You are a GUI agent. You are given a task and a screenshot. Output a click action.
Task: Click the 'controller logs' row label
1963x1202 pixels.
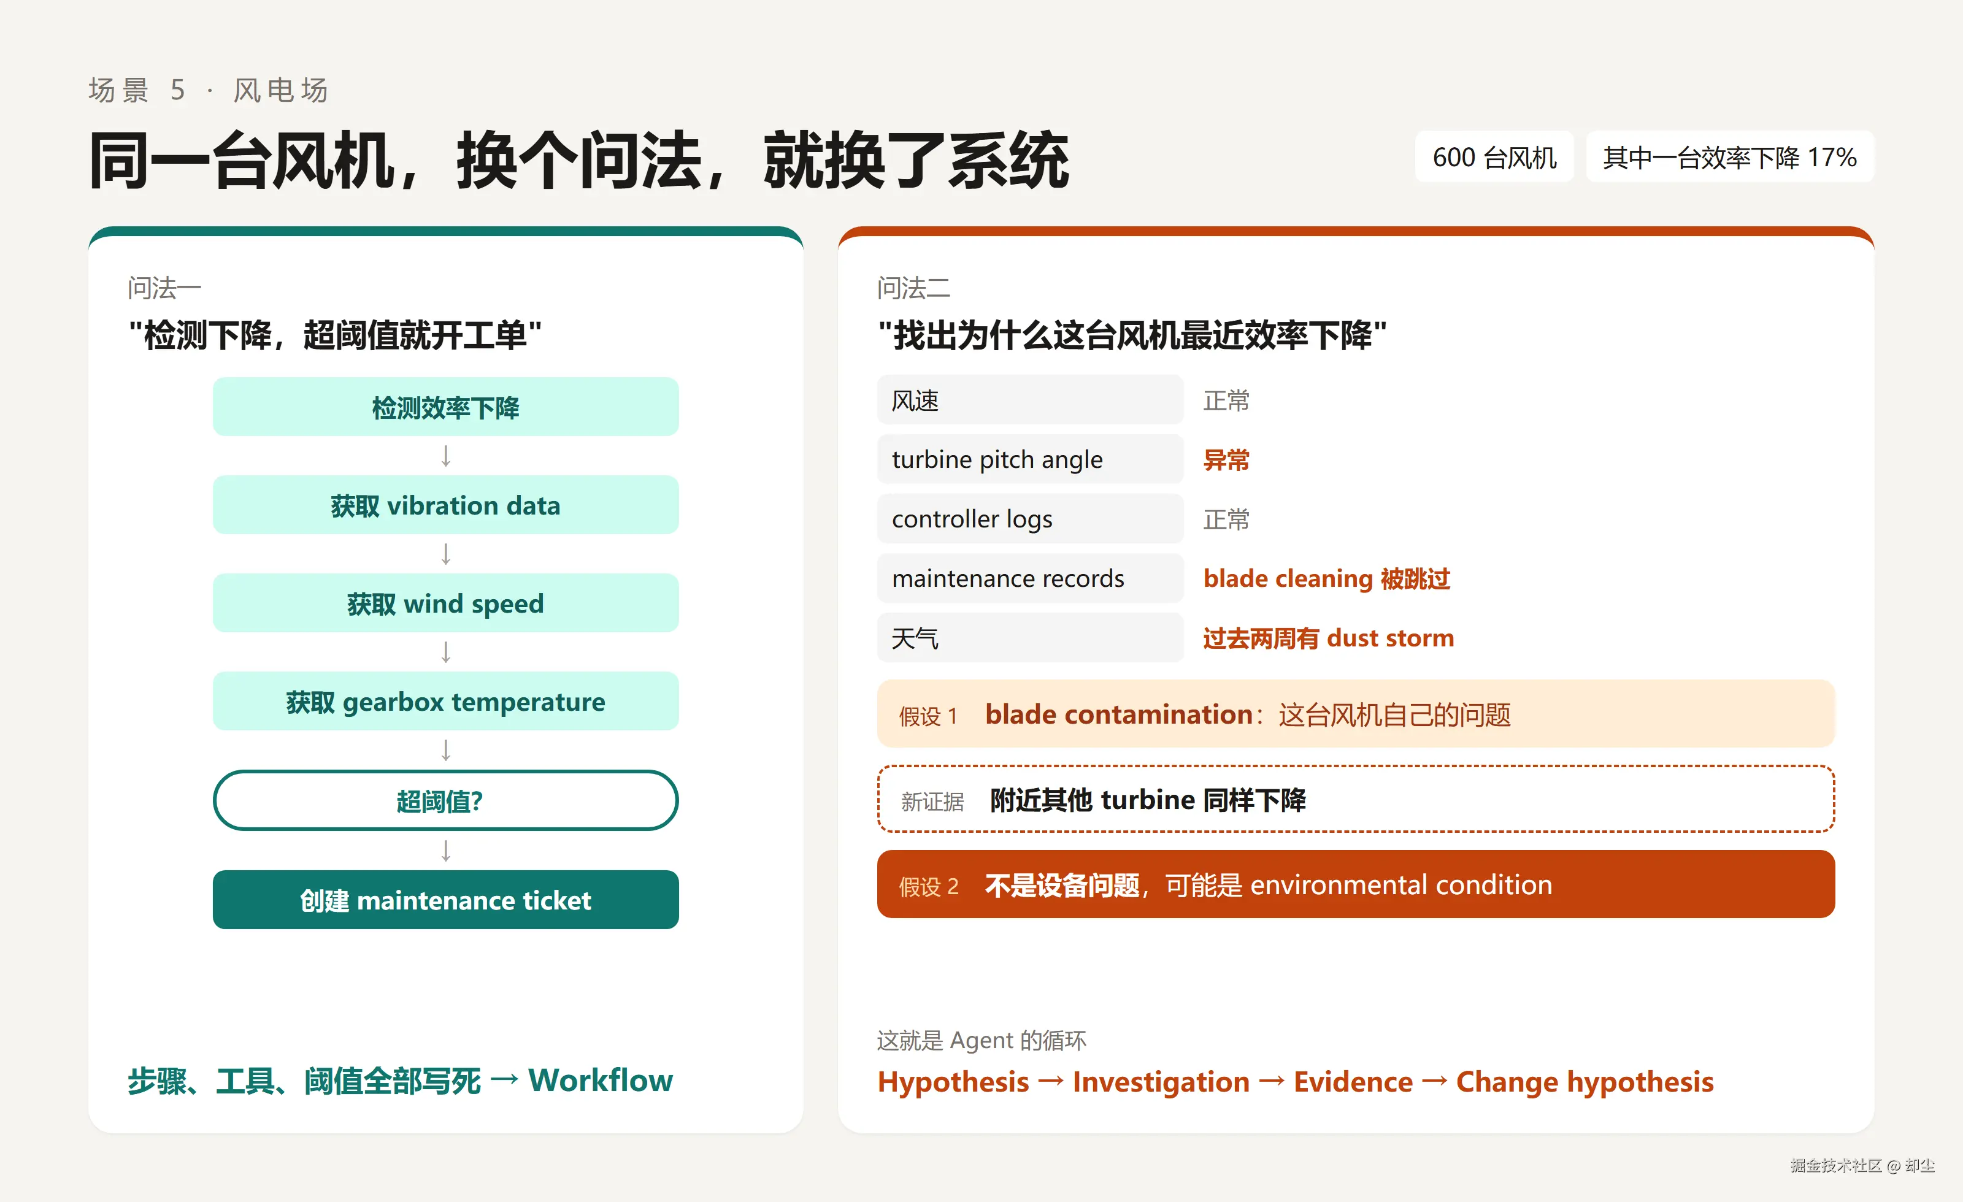tap(1030, 519)
